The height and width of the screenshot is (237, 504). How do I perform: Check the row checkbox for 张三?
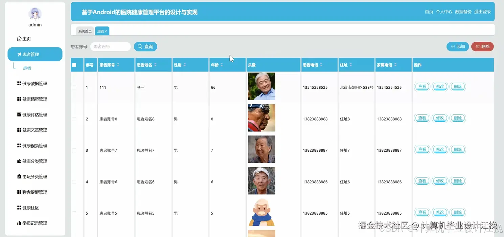73,87
